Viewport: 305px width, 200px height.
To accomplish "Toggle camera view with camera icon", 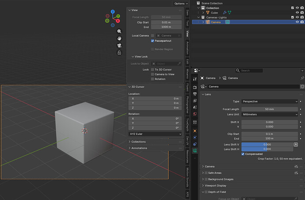I will coord(119,46).
